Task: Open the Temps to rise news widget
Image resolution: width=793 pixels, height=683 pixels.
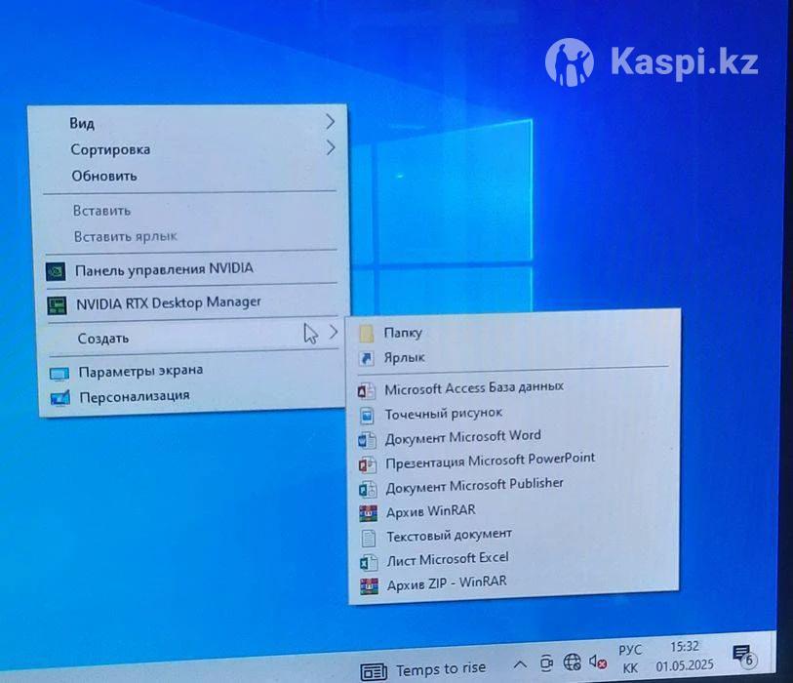Action: 423,670
